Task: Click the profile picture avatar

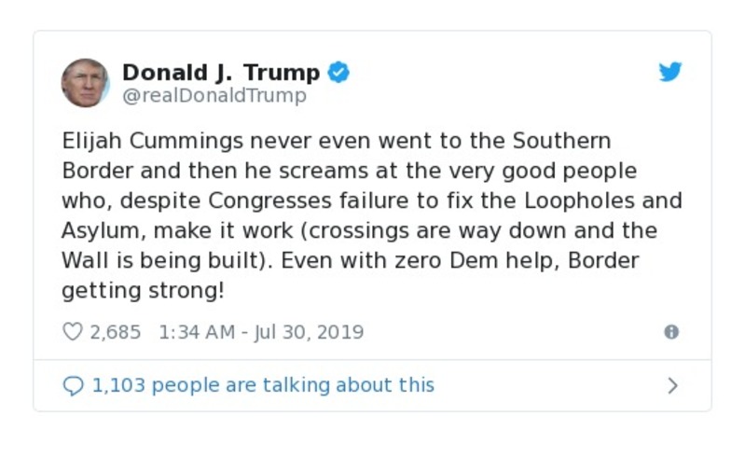Action: pyautogui.click(x=85, y=82)
